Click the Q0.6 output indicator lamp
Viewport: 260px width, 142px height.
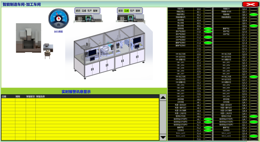tap(254, 26)
